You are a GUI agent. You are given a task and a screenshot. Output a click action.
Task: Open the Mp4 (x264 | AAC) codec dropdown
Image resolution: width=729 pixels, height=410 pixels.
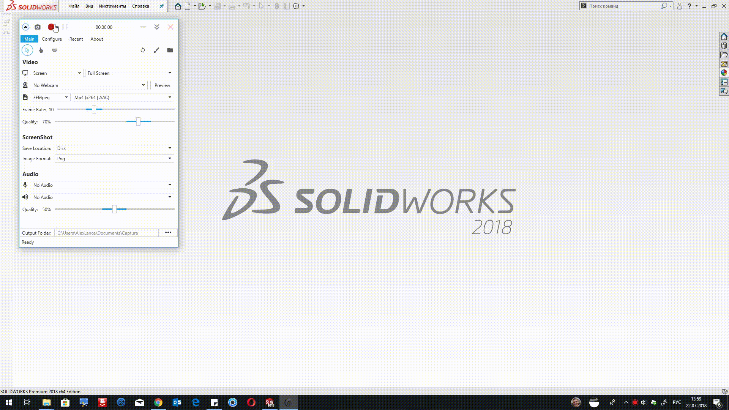(123, 97)
